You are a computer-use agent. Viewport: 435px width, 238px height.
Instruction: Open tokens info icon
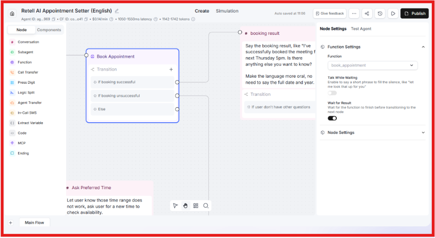coord(193,19)
